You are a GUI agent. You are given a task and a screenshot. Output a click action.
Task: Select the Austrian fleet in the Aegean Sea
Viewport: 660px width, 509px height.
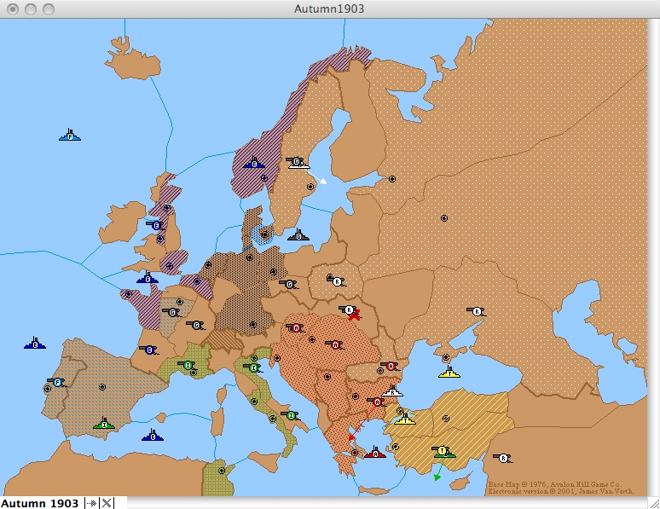375,453
